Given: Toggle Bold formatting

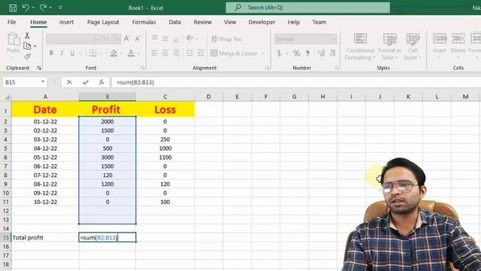Looking at the screenshot, I should [x=51, y=53].
